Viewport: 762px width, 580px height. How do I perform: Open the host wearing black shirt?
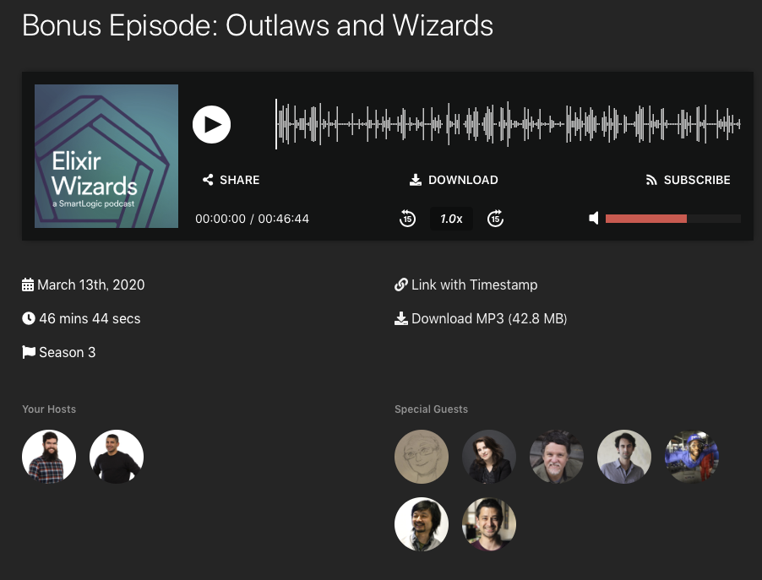tap(117, 457)
